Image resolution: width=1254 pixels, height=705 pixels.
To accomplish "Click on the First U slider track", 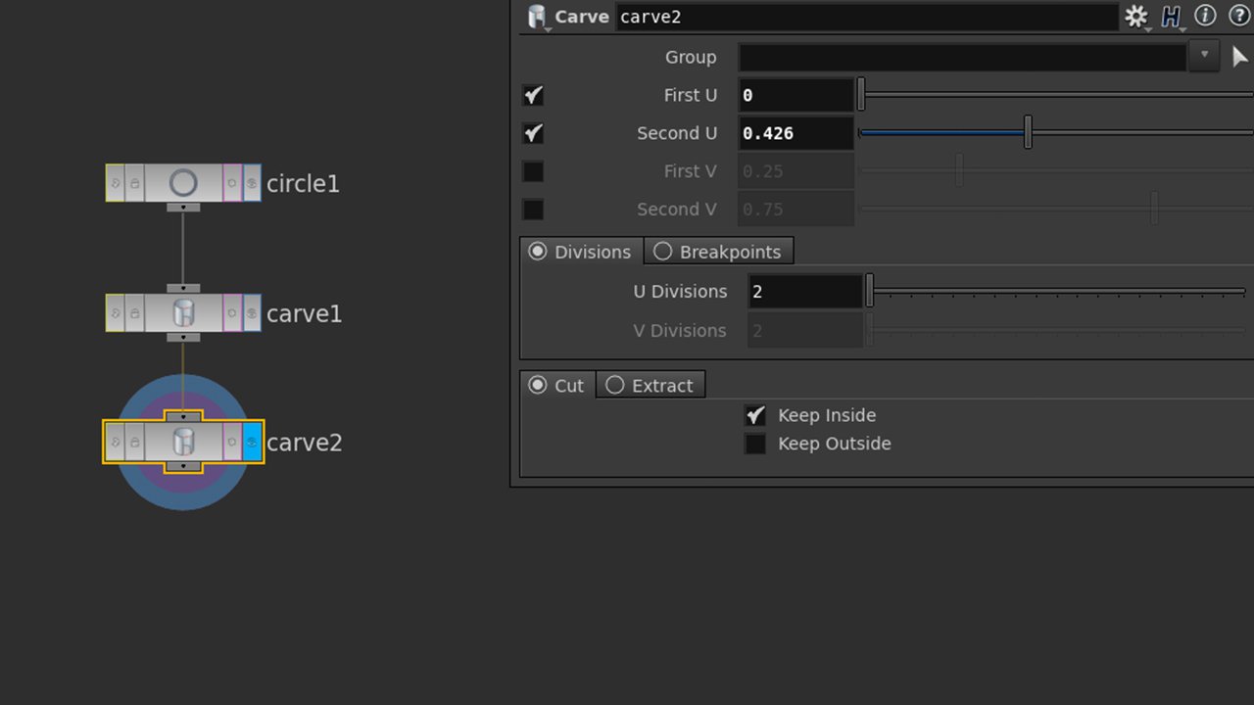I will point(1056,95).
